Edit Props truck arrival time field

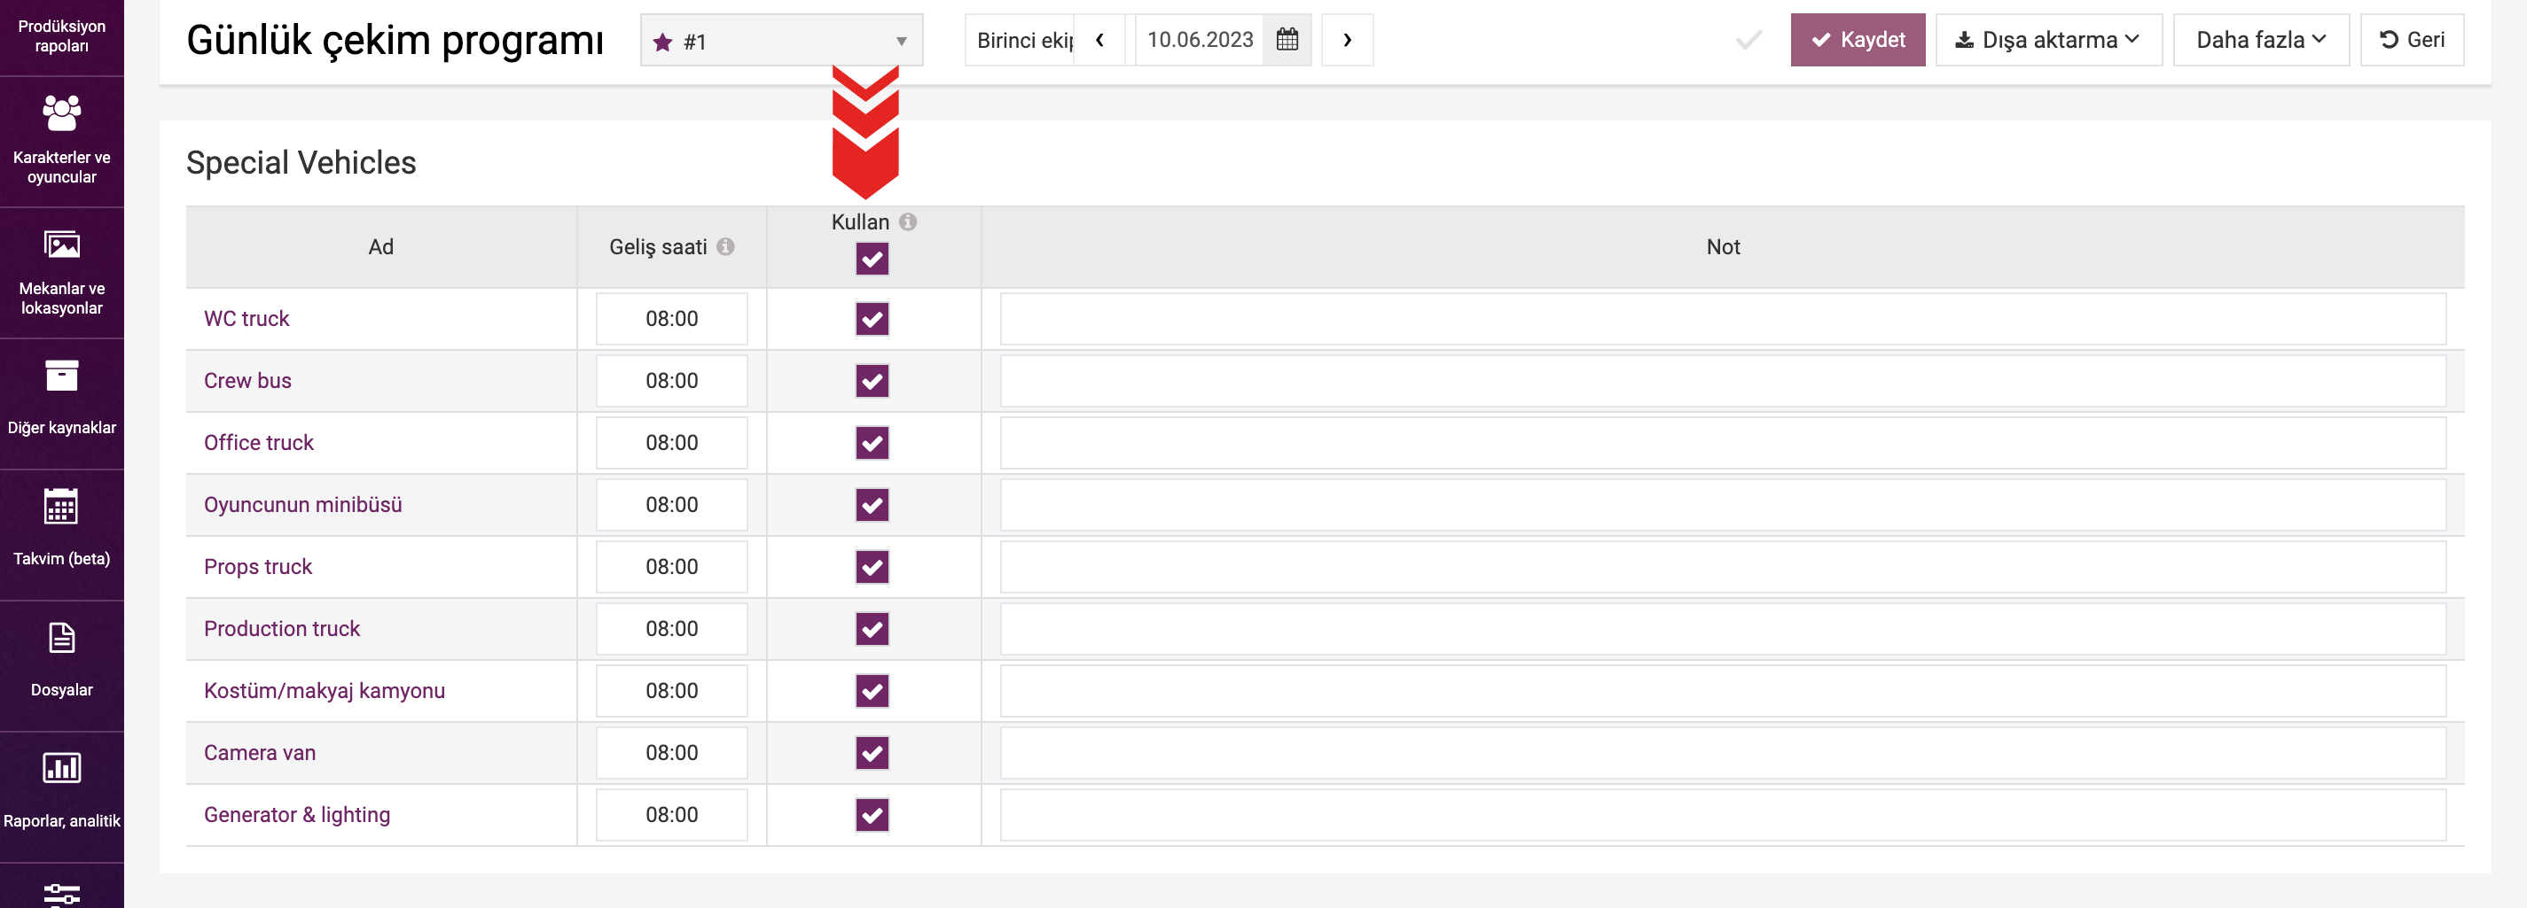[672, 567]
